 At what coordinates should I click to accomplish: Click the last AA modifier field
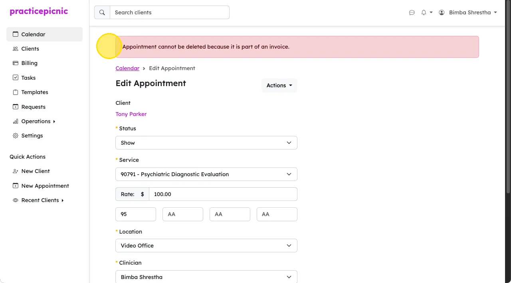pos(277,214)
